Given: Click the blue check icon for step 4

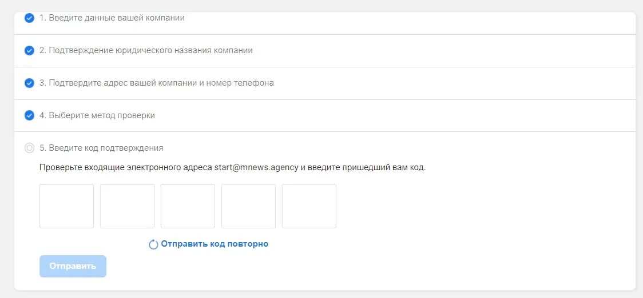Looking at the screenshot, I should 29,115.
